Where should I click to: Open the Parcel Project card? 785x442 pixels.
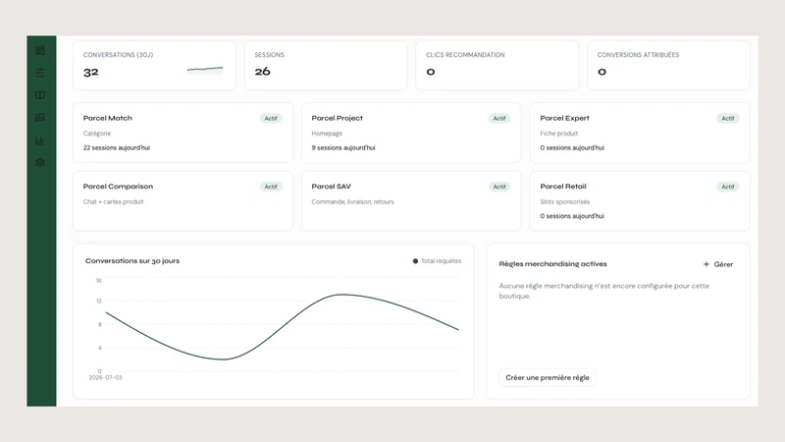[411, 133]
